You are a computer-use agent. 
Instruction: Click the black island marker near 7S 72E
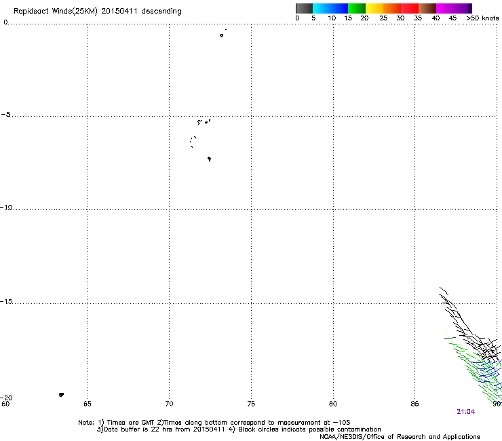point(209,159)
